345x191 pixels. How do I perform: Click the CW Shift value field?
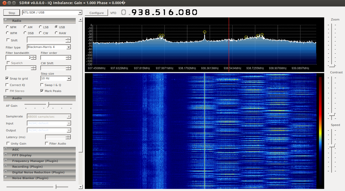(x=56, y=68)
